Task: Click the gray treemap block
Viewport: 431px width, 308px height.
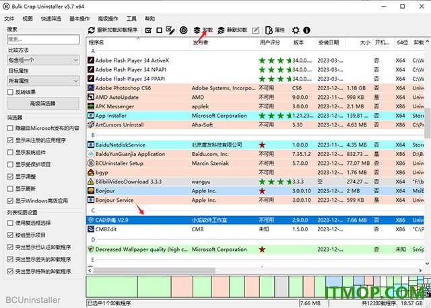Action: pyautogui.click(x=281, y=286)
